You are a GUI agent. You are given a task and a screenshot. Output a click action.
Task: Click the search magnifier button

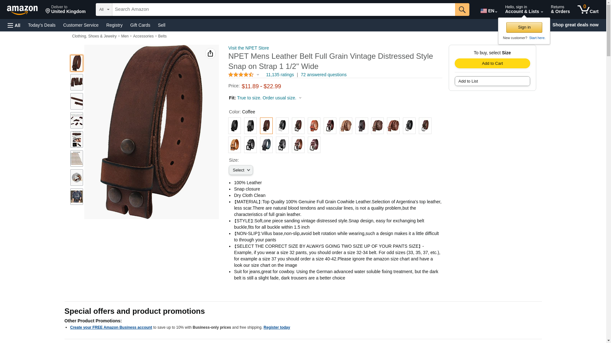point(462,10)
